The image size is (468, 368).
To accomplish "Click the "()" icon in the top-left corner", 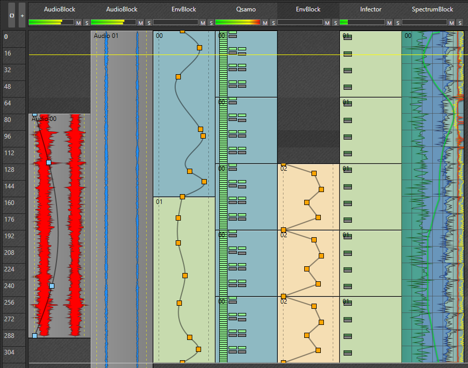I will (x=11, y=15).
